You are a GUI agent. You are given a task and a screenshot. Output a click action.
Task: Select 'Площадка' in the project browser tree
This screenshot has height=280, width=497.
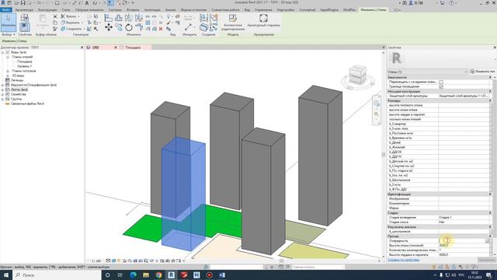click(24, 61)
